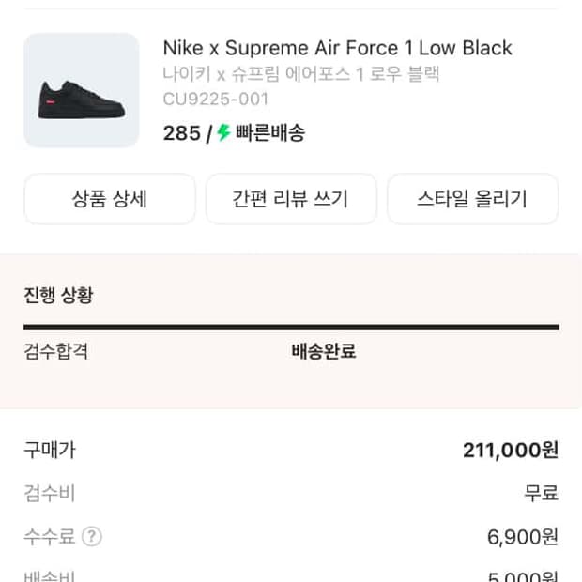This screenshot has height=582, width=582.
Task: Select the 배송완료 progress step
Action: point(324,352)
